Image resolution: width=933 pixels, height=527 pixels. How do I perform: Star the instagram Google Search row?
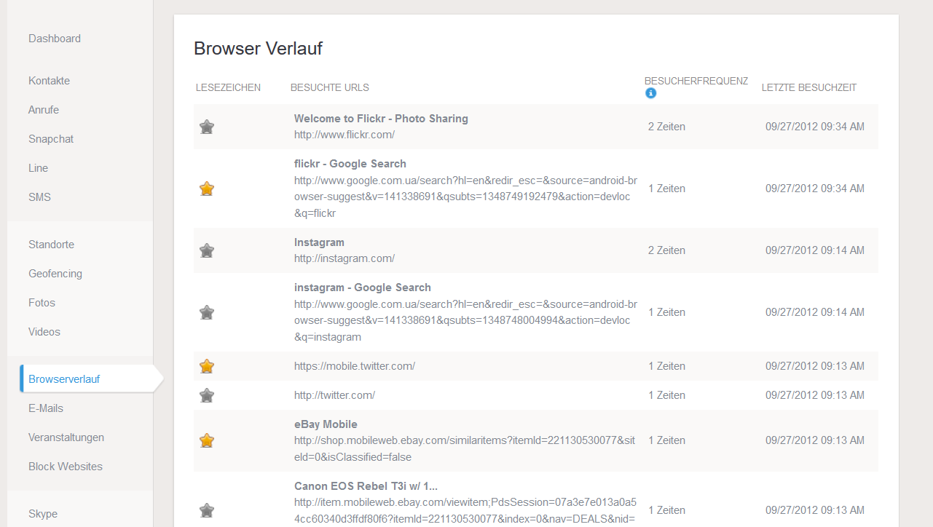coord(207,312)
